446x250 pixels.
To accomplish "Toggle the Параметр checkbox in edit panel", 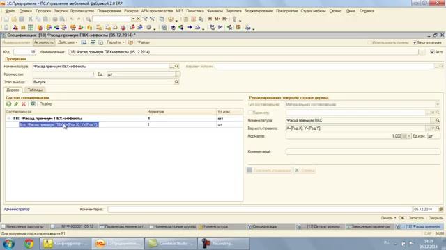I will (x=250, y=112).
